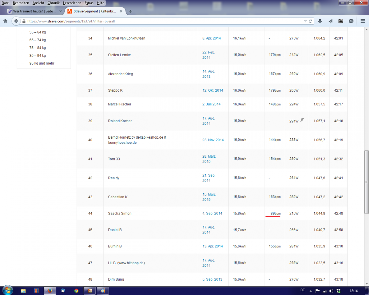Click the power meter lightning icon
Viewport: 369px width, 295px height.
(302, 120)
